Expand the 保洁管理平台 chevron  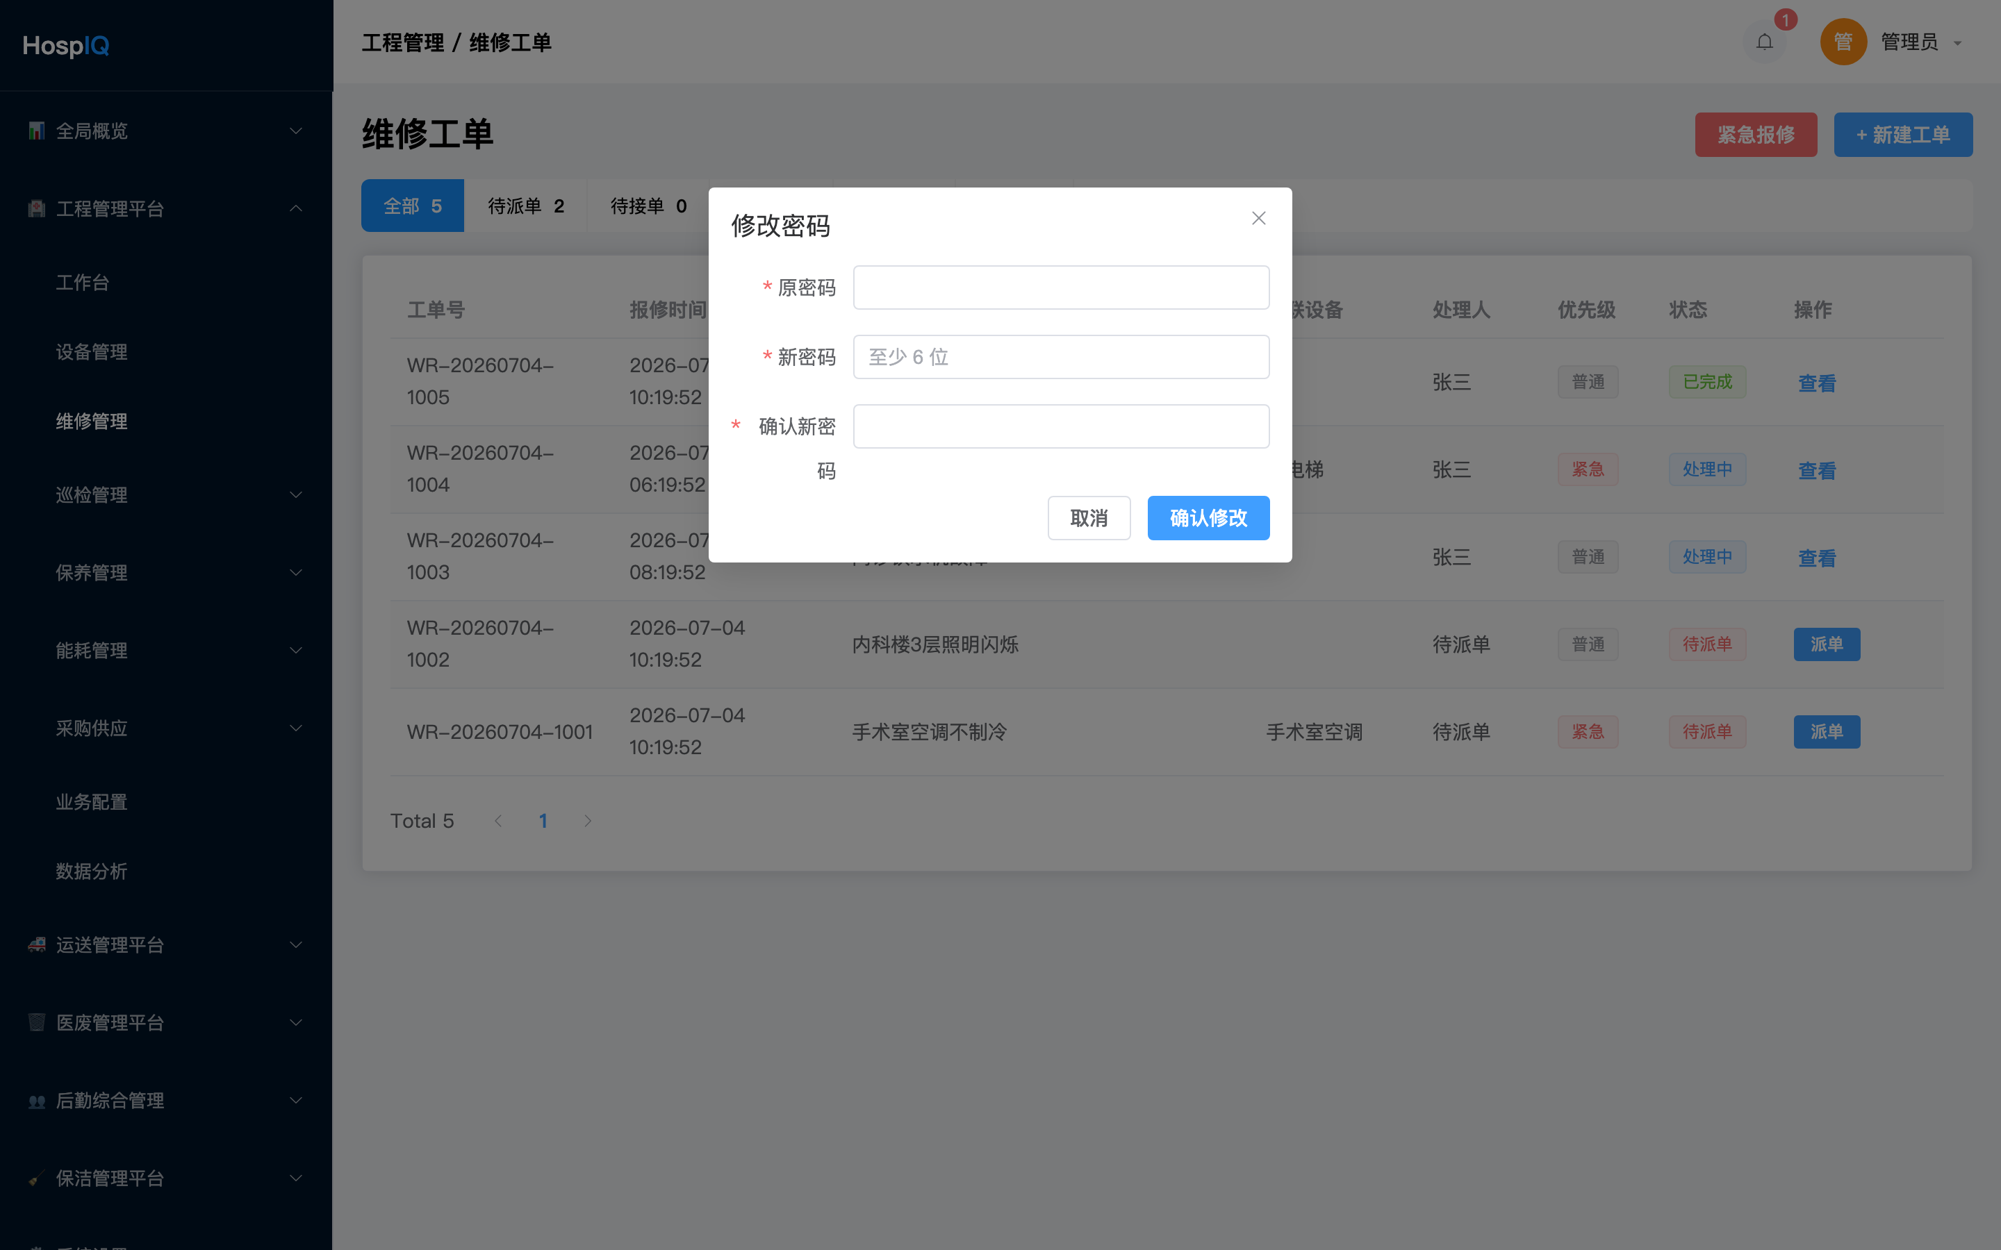[295, 1178]
